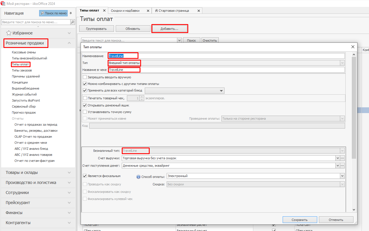Close the Тип оплаты dialog
The width and height of the screenshot is (369, 231).
point(353,47)
